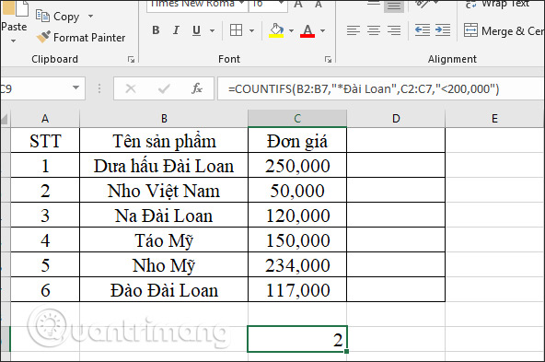This screenshot has width=545, height=362.
Task: Open the Fill Color dropdown arrow
Action: (x=291, y=30)
